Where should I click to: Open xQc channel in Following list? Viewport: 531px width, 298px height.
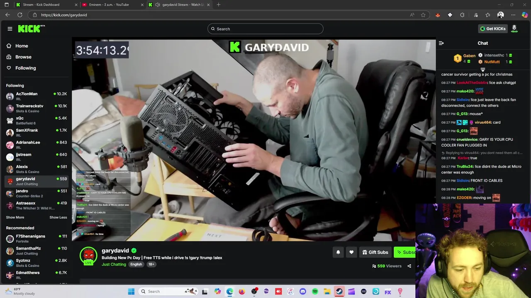click(36, 120)
